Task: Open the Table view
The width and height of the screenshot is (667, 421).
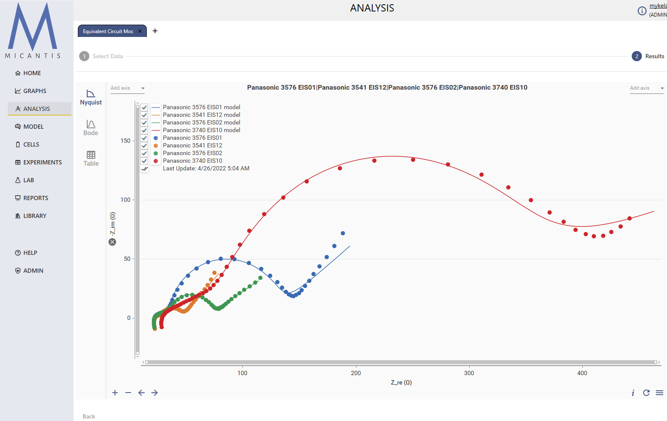Action: point(91,158)
